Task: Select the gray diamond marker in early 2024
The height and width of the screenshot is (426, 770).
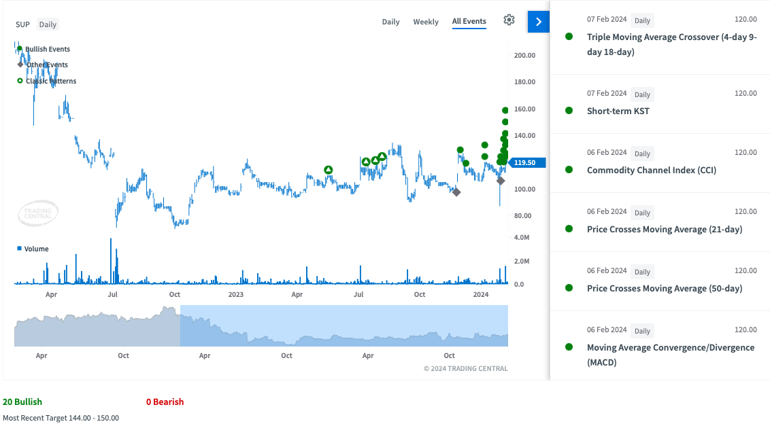Action: [x=501, y=181]
